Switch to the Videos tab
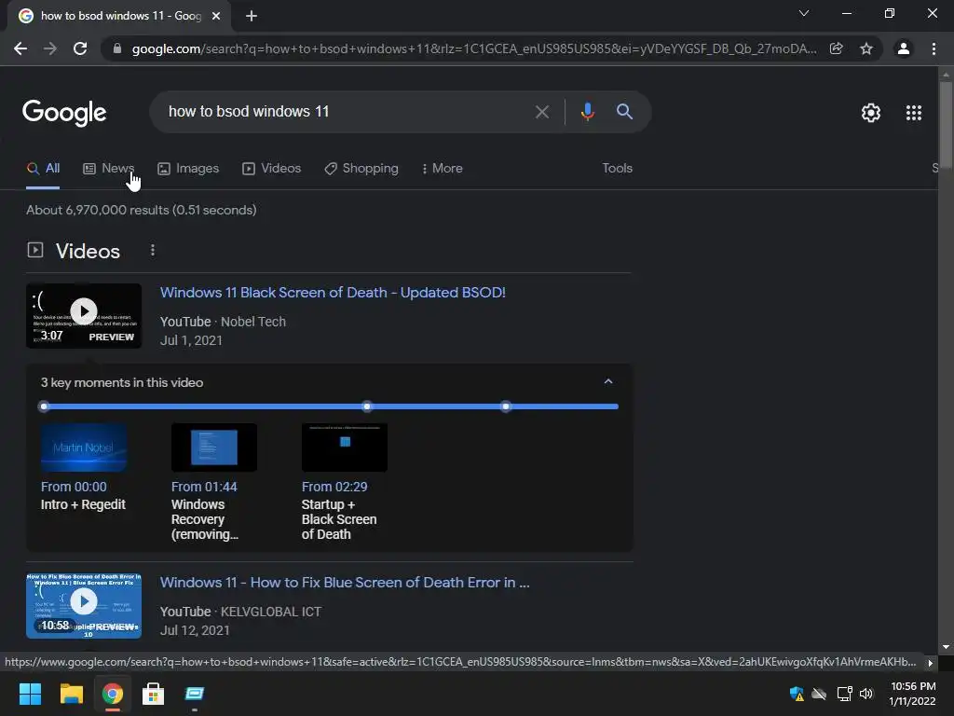This screenshot has height=716, width=954. [x=271, y=169]
